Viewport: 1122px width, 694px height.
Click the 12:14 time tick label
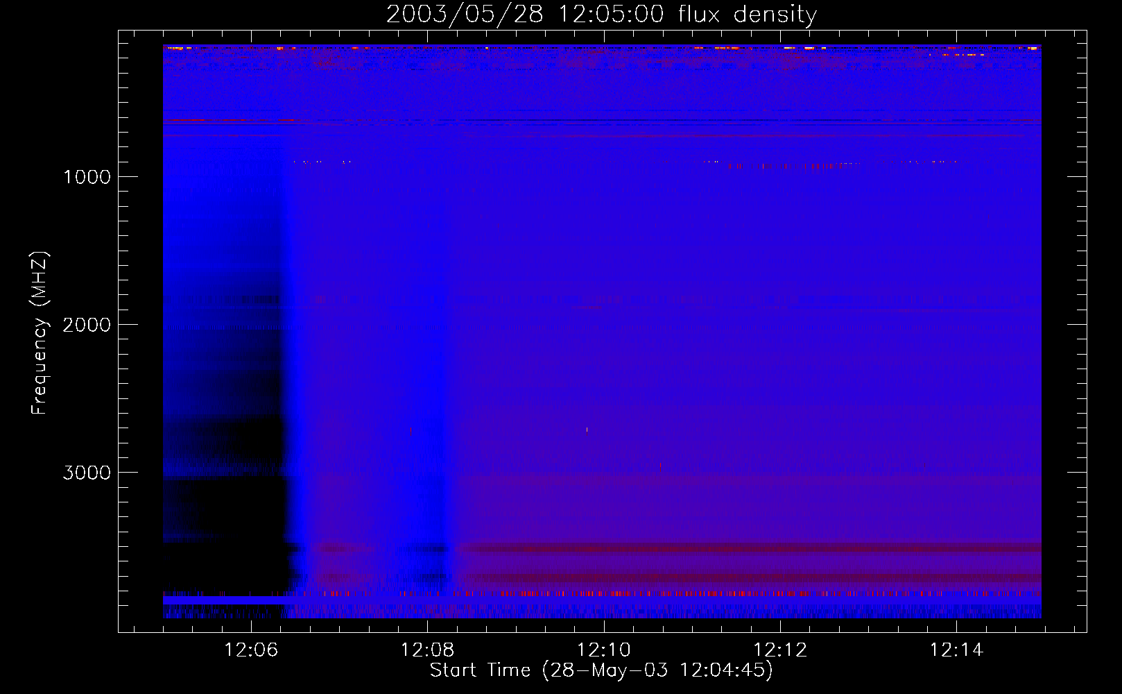click(x=956, y=650)
